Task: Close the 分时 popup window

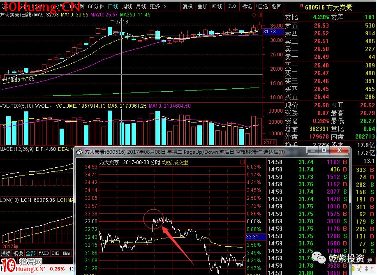Action: [x=339, y=150]
